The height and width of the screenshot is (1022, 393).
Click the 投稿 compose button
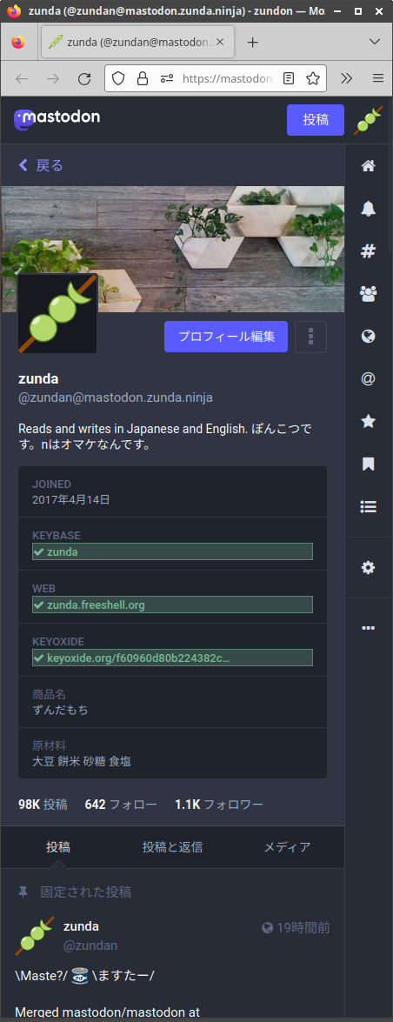coord(316,120)
